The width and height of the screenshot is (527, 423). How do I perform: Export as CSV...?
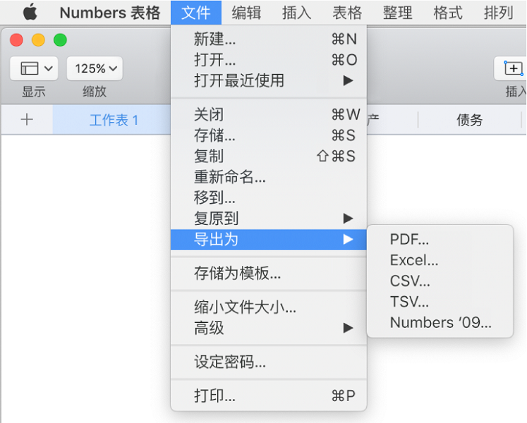(x=440, y=281)
